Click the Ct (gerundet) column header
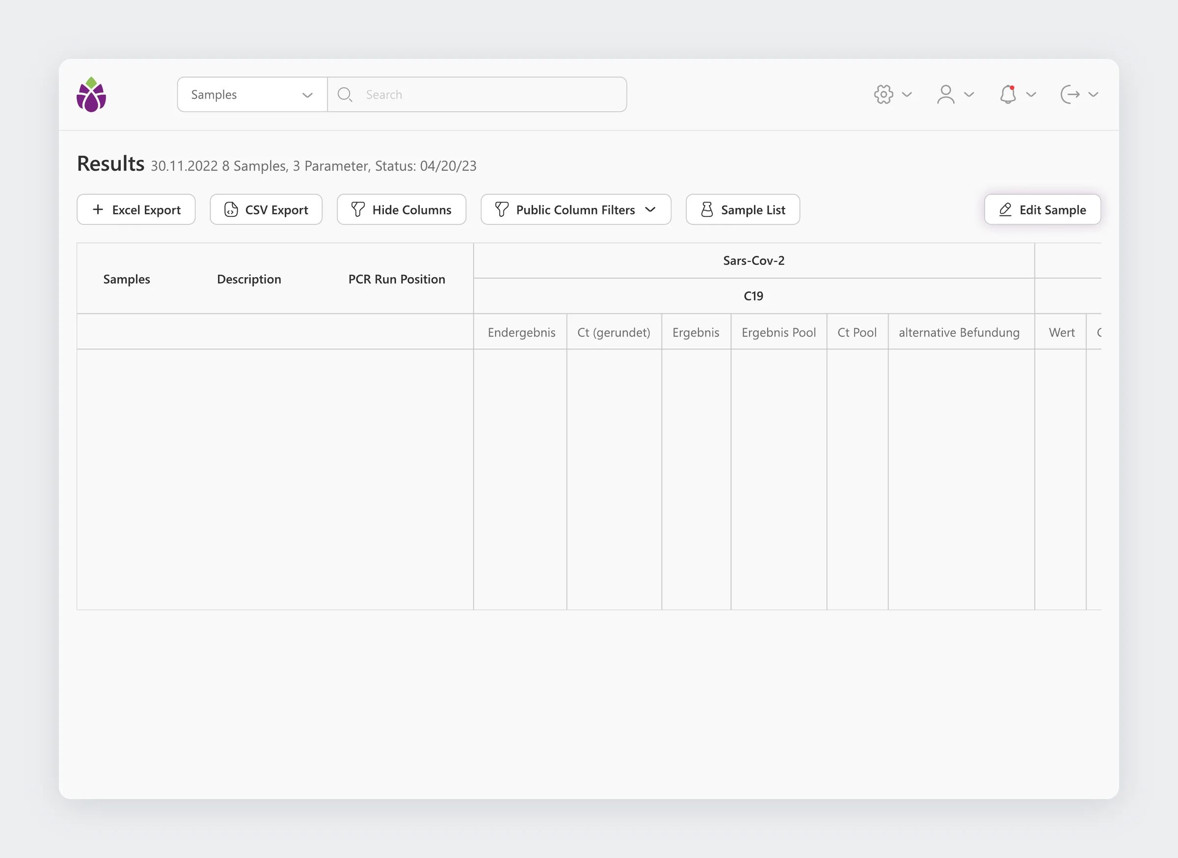The image size is (1178, 858). (x=614, y=333)
